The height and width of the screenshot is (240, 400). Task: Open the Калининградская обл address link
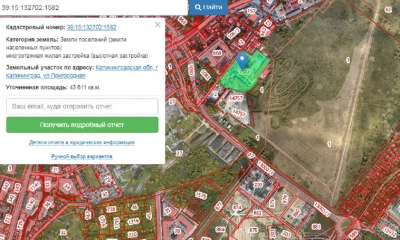pyautogui.click(x=127, y=68)
